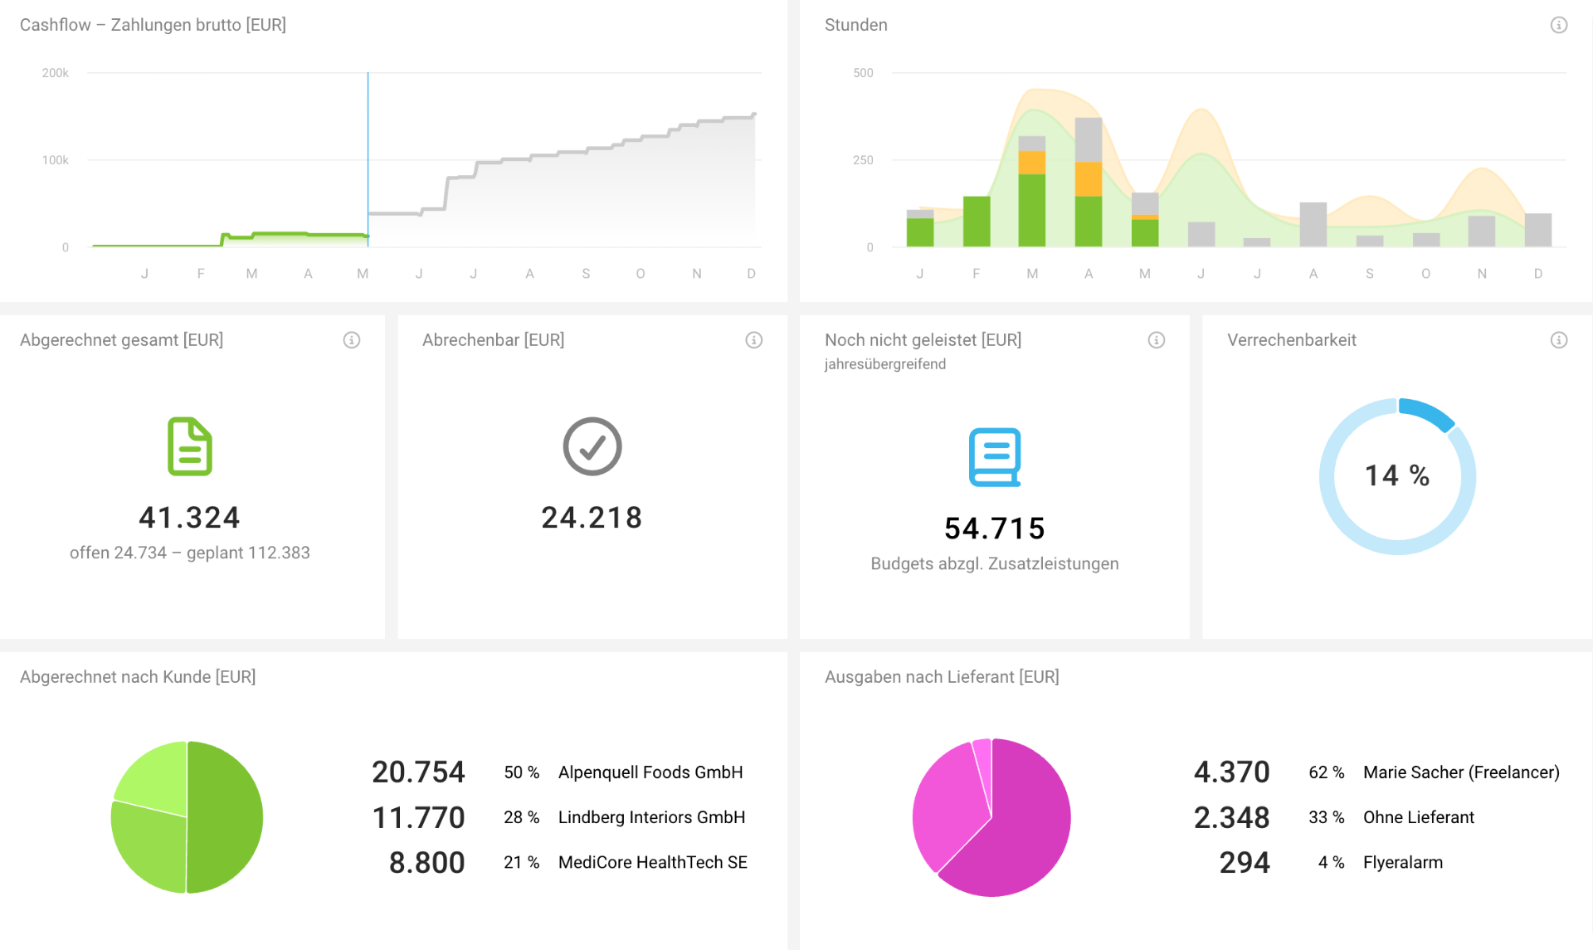This screenshot has height=950, width=1593.
Task: Open info icon on Noch nicht geleistet
Action: click(x=1157, y=340)
